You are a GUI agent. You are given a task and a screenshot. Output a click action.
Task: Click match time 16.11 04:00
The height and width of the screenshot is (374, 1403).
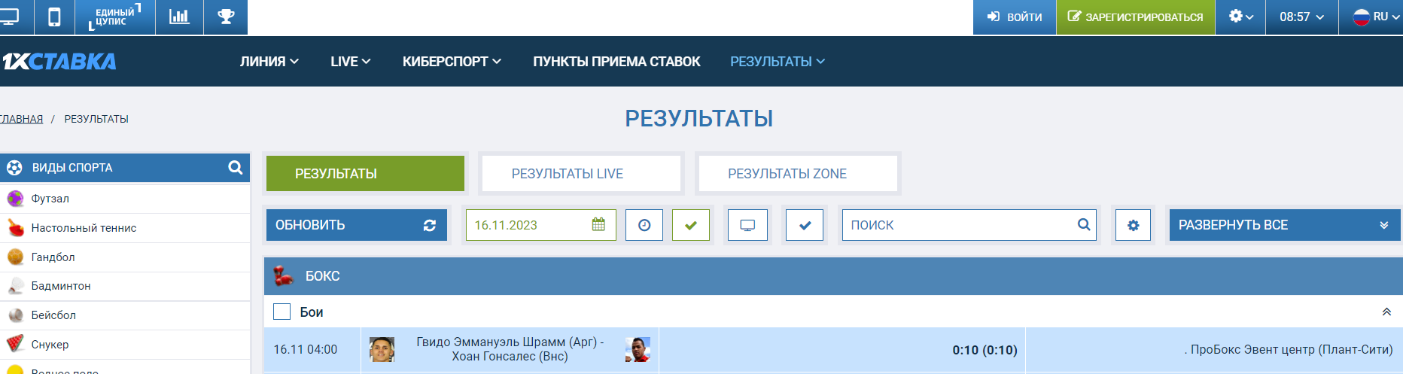pos(306,349)
